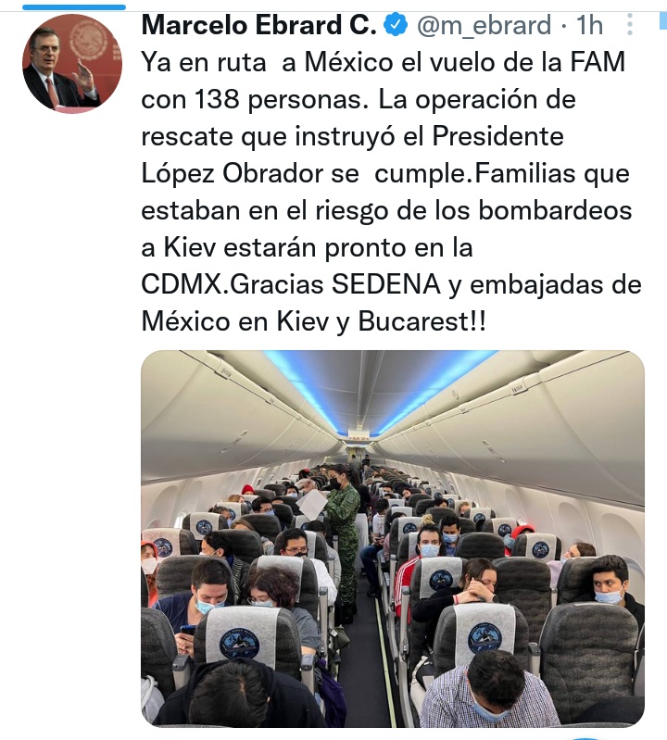The width and height of the screenshot is (667, 740).
Task: Click 'López Obrador' in the tweet text
Action: (x=233, y=173)
